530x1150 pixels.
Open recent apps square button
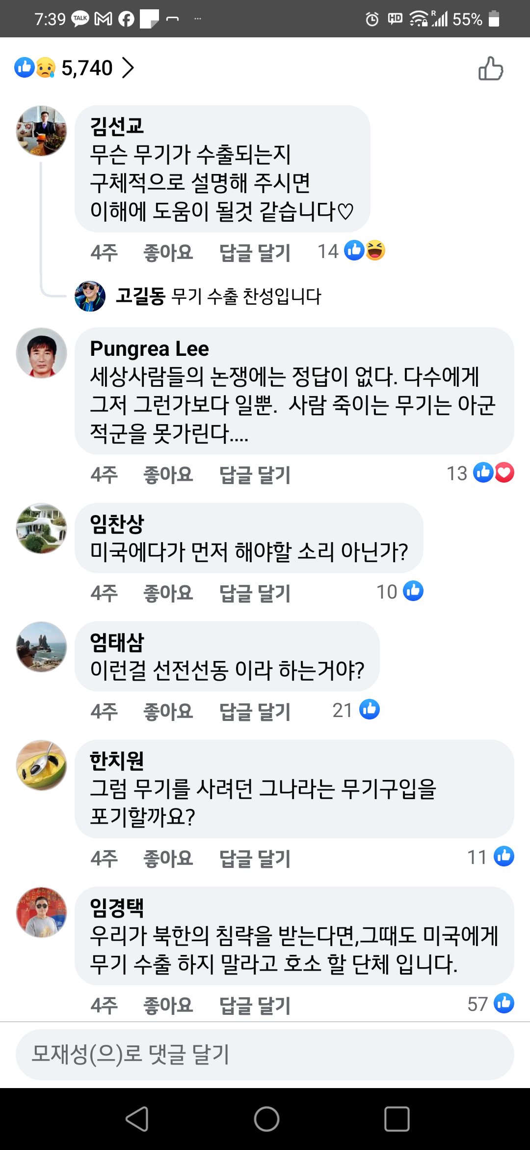[x=397, y=1119]
